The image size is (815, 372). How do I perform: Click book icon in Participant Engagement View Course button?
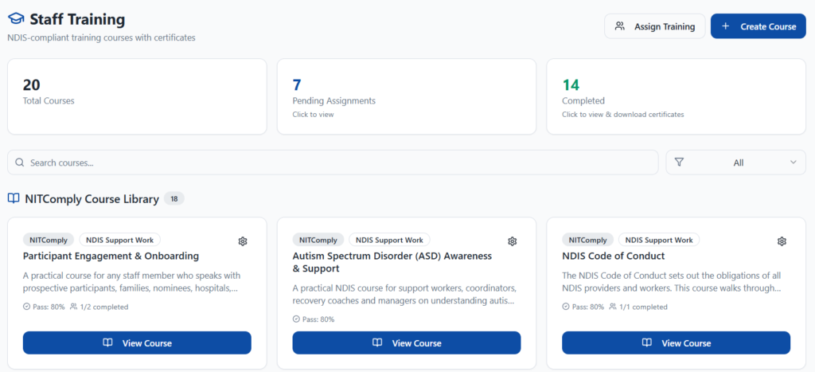[107, 343]
